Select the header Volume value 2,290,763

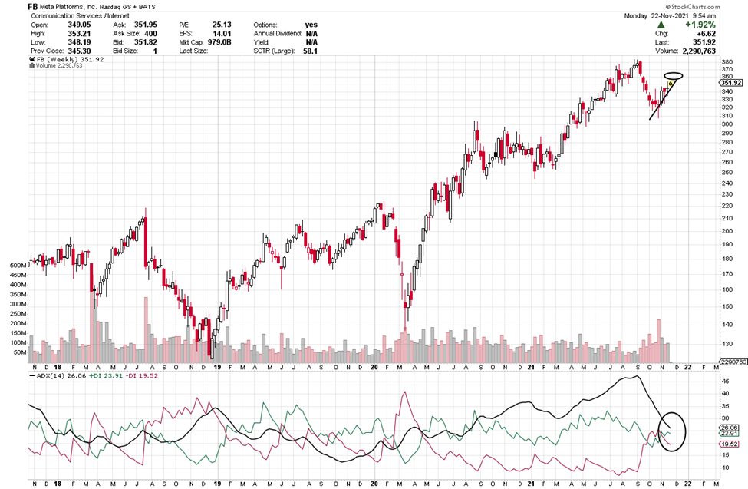pyautogui.click(x=699, y=51)
